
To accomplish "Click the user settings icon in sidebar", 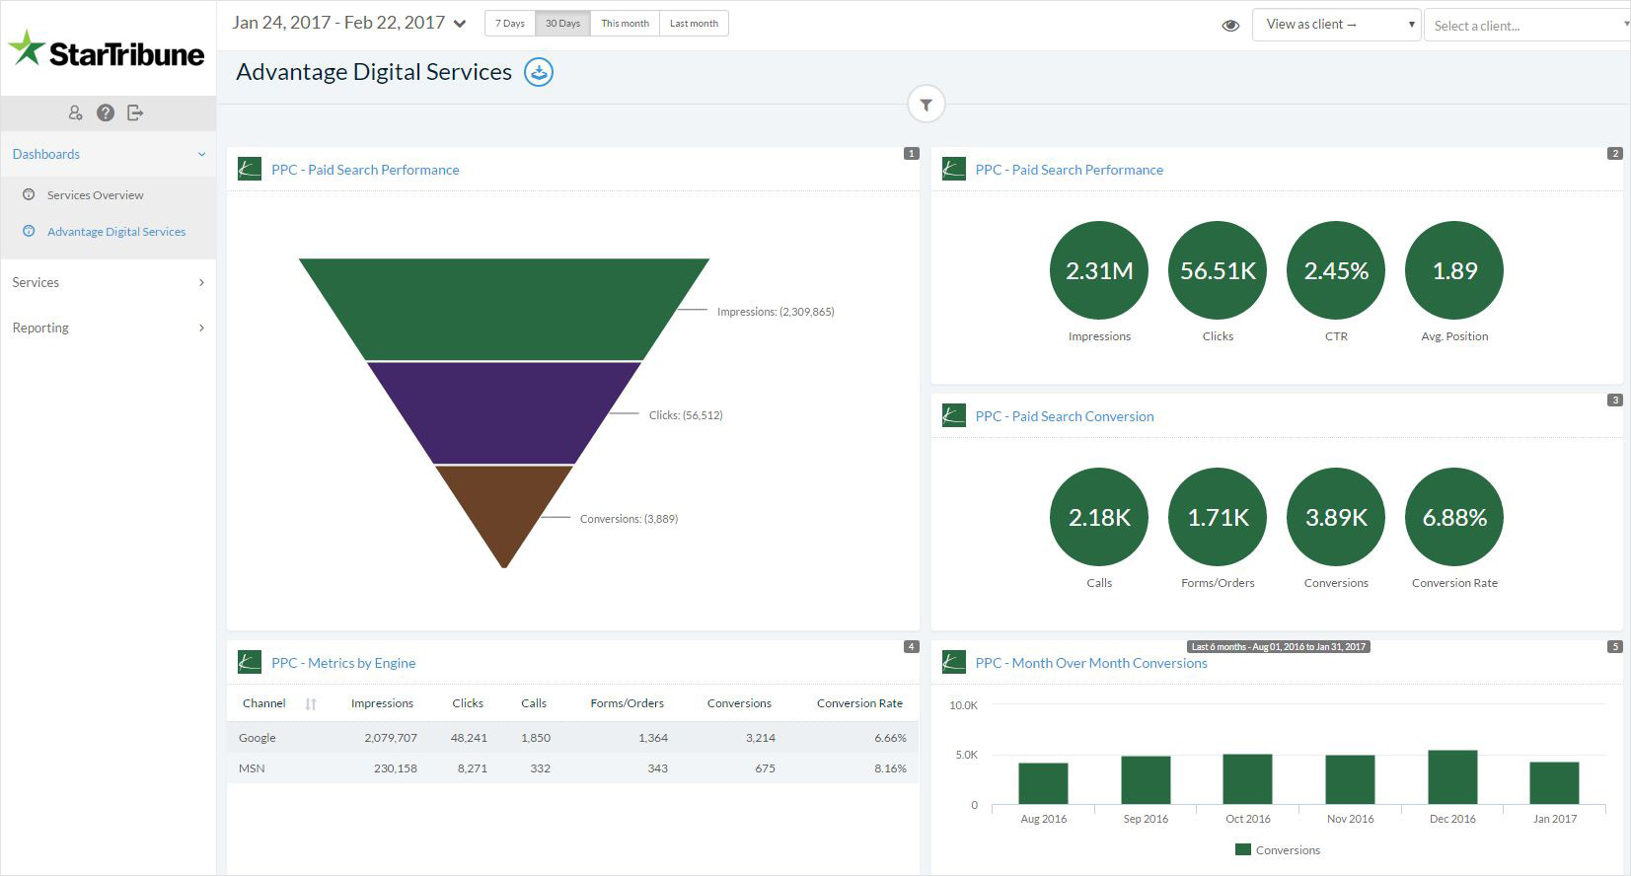I will click(75, 112).
